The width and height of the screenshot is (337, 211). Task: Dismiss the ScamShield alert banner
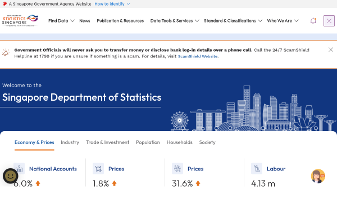click(x=331, y=50)
